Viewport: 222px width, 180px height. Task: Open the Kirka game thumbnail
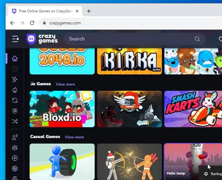point(129,61)
